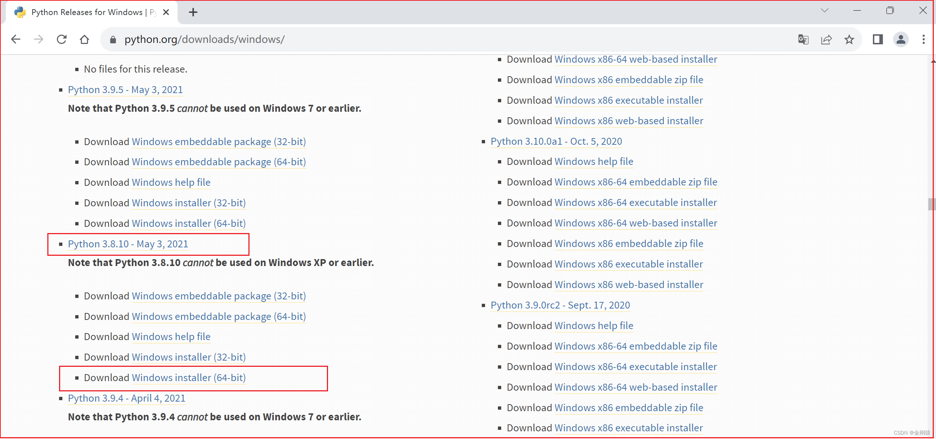Open Python 3.9.5 - May 3, 2021 release
The width and height of the screenshot is (936, 439).
coord(125,90)
